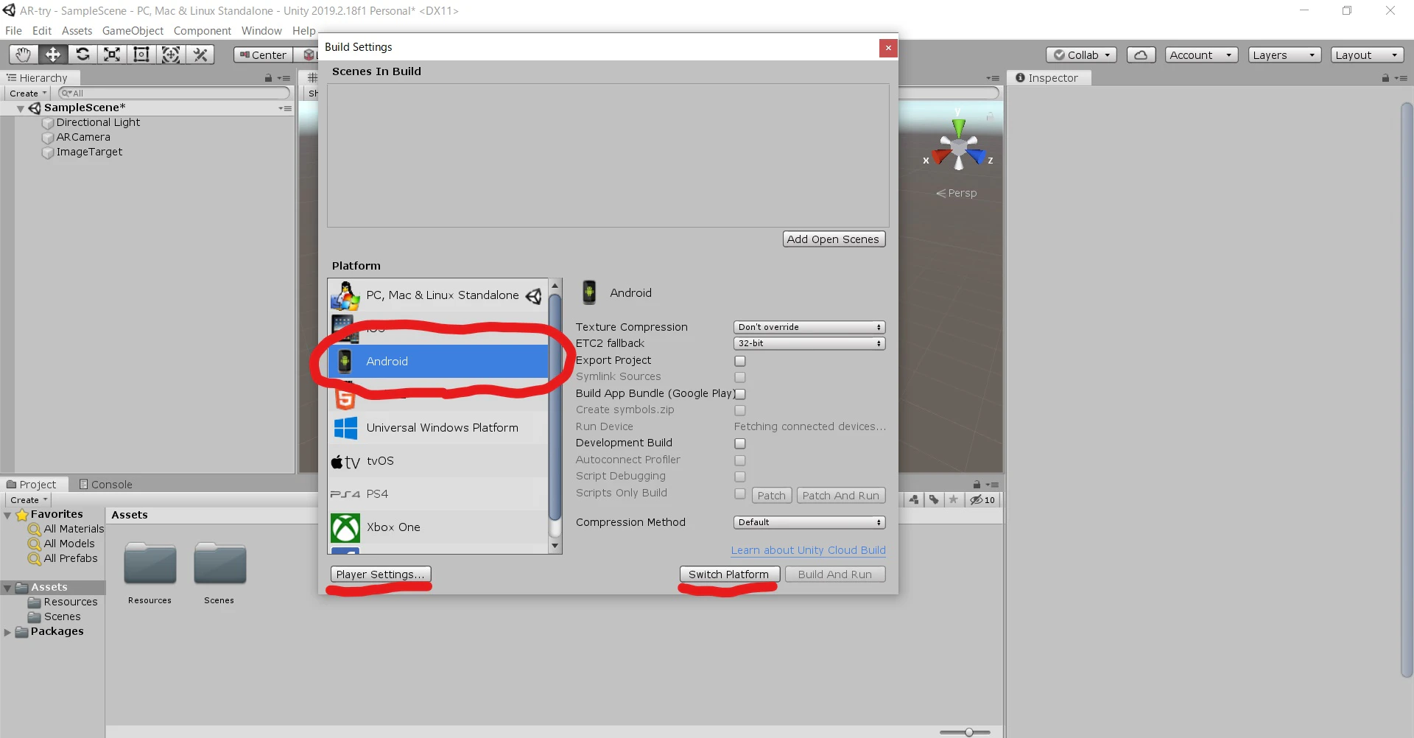Open the Hierarchy Create dropdown
The height and width of the screenshot is (738, 1414).
28,94
